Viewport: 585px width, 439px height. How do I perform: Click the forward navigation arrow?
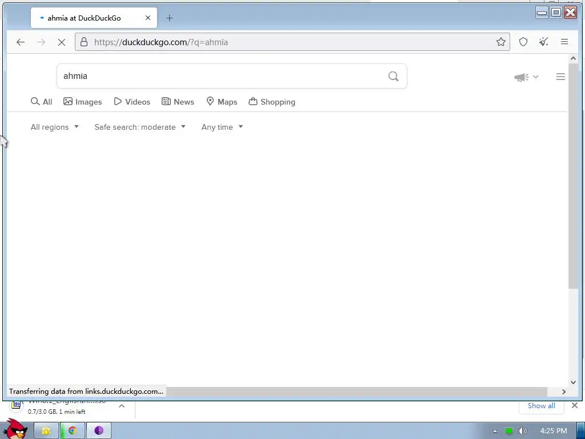(x=41, y=42)
